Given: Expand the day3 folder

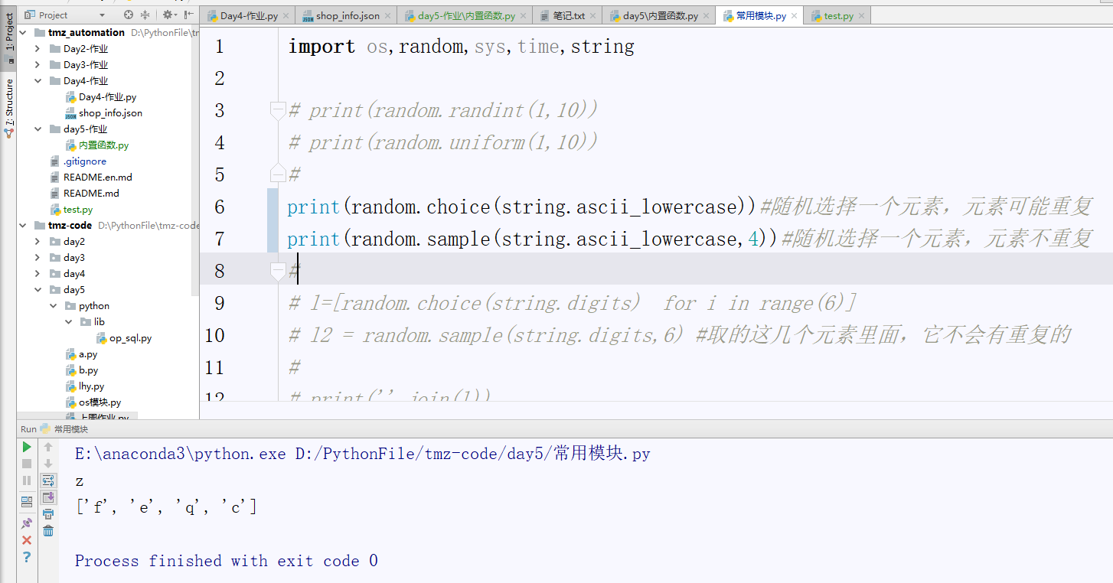Looking at the screenshot, I should coord(38,257).
